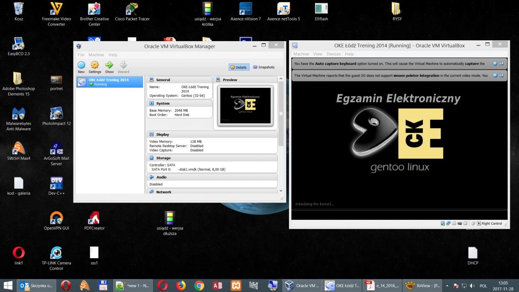Open Skrzynka Outlook from the taskbar

(x=37, y=286)
